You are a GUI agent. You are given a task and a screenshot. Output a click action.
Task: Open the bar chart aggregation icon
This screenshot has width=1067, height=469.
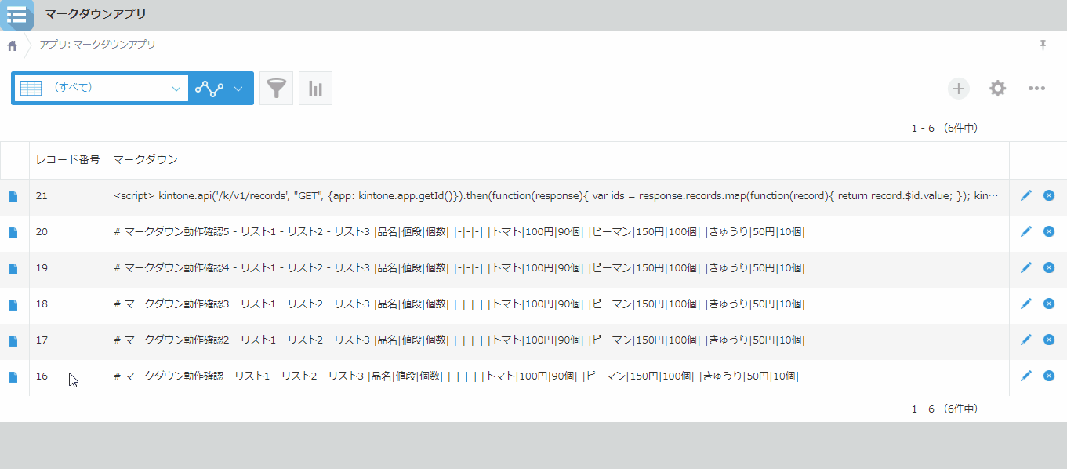pyautogui.click(x=315, y=89)
